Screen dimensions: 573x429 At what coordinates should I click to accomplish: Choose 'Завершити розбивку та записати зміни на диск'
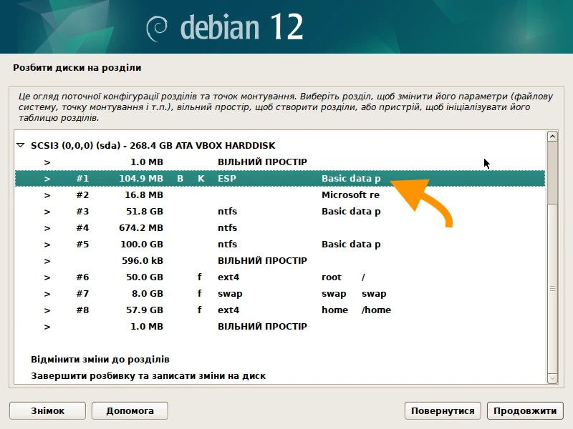tap(148, 376)
